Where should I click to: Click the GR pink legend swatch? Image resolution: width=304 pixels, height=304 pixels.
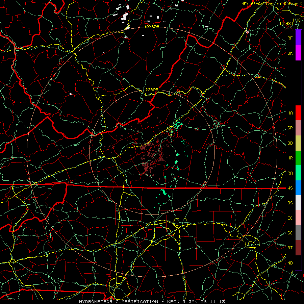pyautogui.click(x=298, y=128)
